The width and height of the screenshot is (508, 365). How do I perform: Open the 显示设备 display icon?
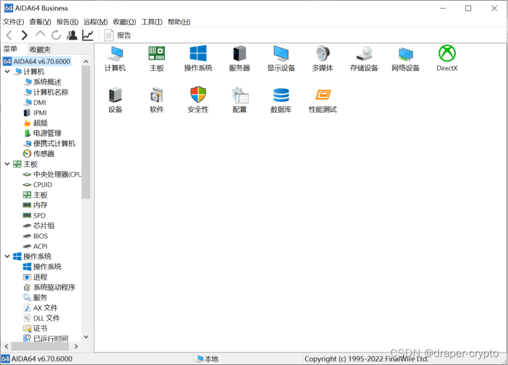tap(281, 59)
